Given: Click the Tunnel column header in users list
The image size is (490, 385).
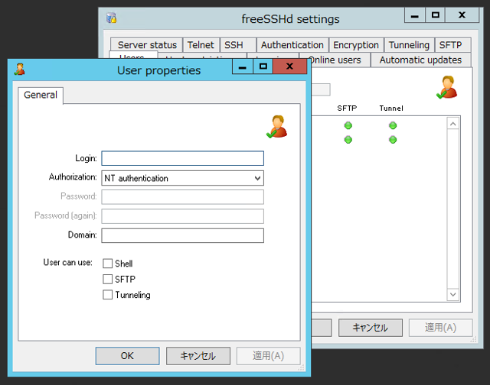Looking at the screenshot, I should (391, 108).
